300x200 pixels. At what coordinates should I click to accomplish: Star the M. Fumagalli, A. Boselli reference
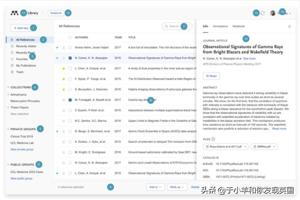click(64, 100)
